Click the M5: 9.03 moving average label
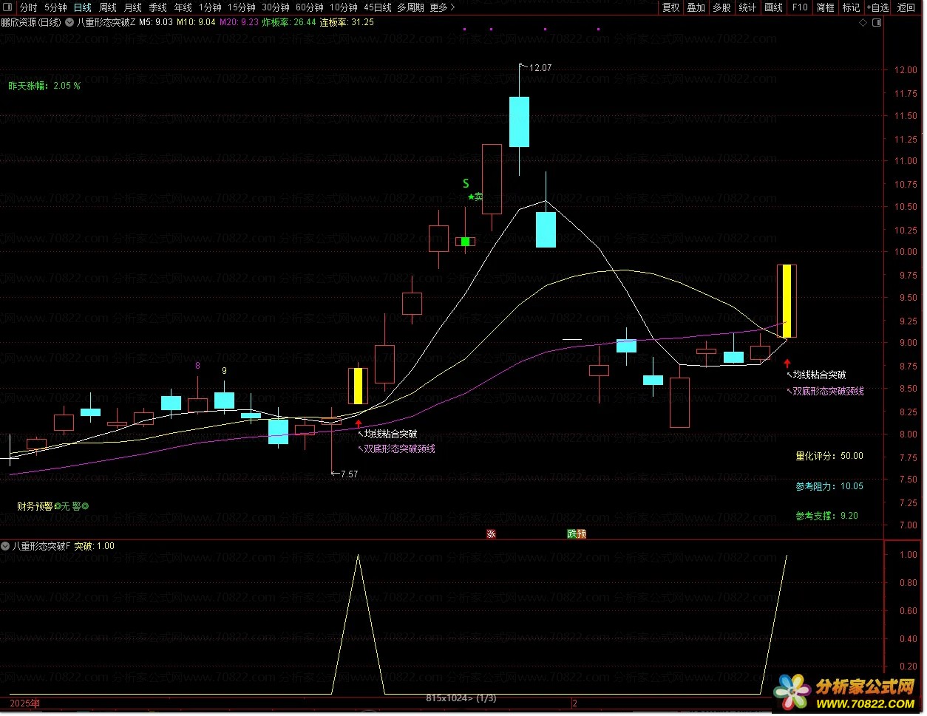 (156, 22)
